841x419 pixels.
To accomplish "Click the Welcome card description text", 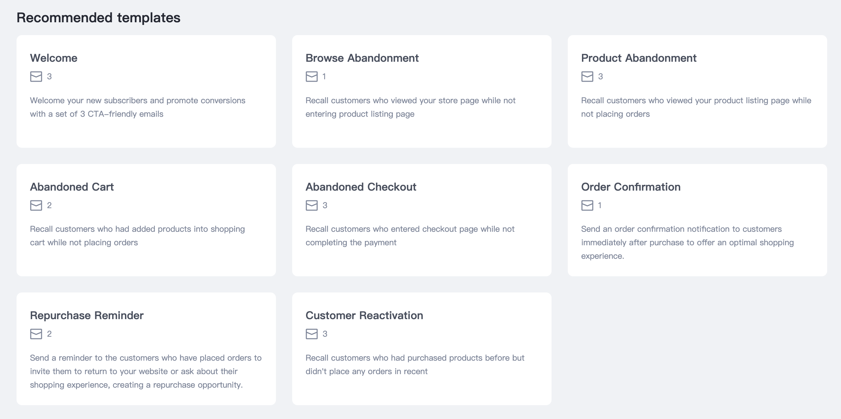I will (137, 107).
